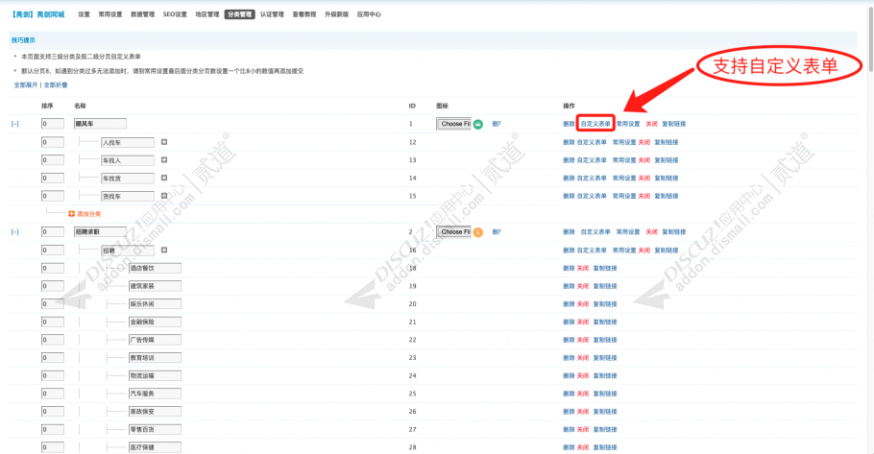Open the 认证管理 menu tab
This screenshot has width=874, height=454.
click(272, 14)
